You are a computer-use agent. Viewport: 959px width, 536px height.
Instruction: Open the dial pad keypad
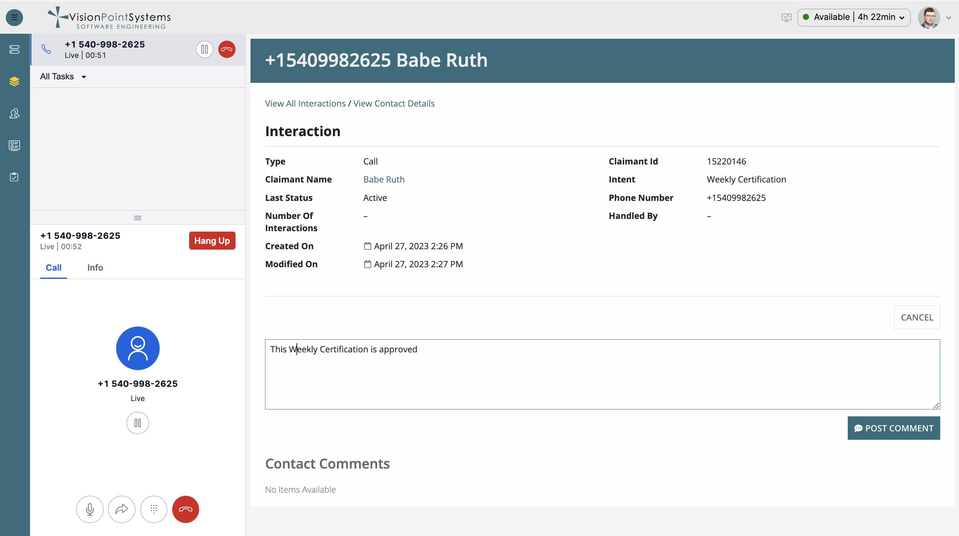pos(154,509)
